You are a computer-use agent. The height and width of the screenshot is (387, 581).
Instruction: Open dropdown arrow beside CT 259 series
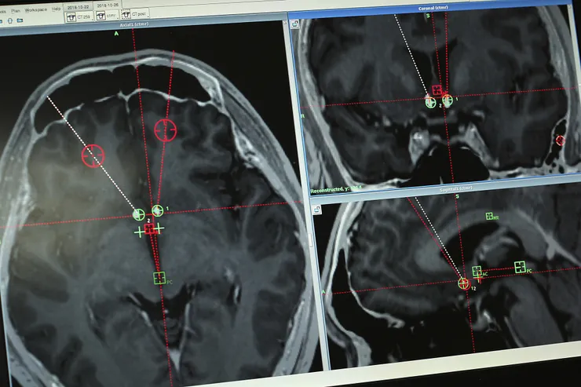pyautogui.click(x=93, y=19)
